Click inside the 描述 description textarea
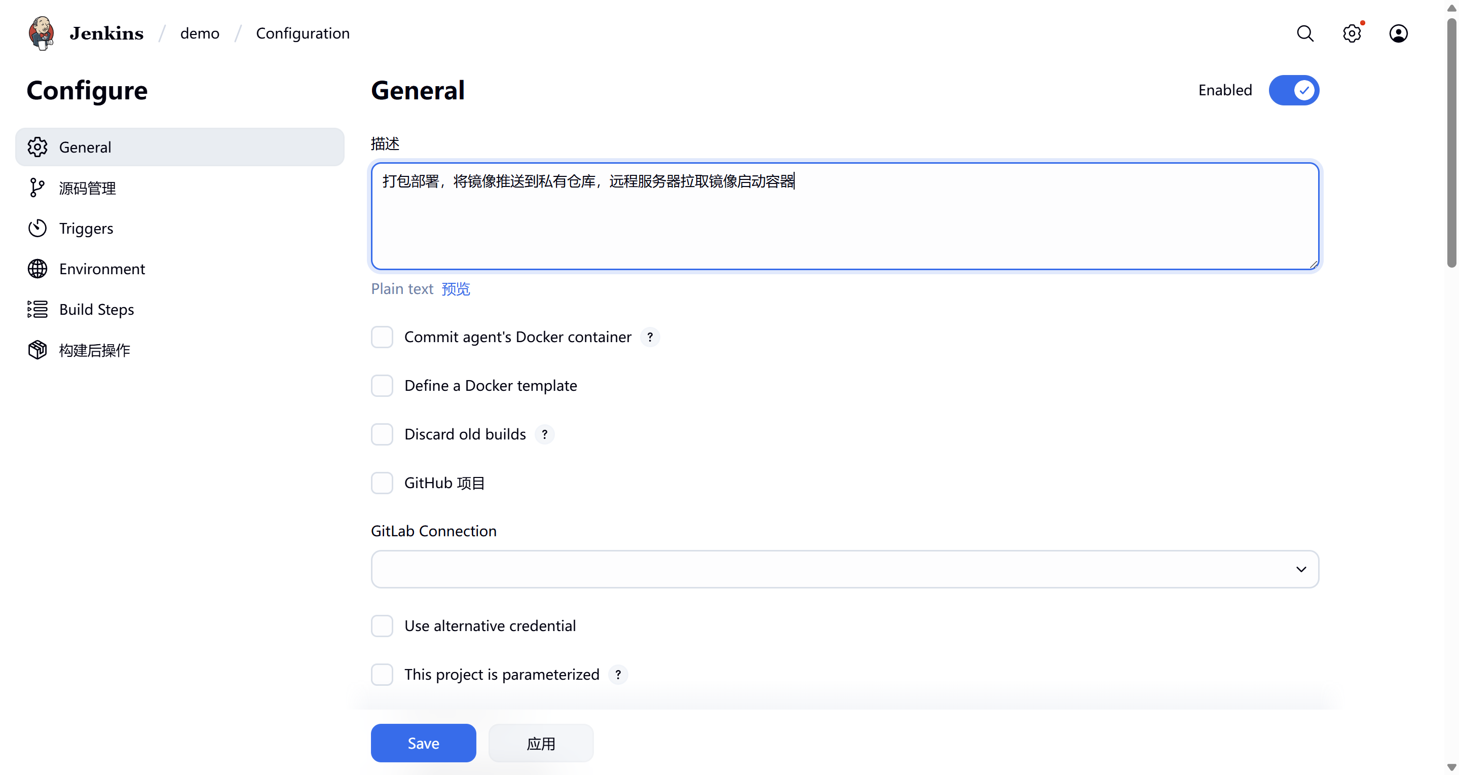 tap(844, 227)
